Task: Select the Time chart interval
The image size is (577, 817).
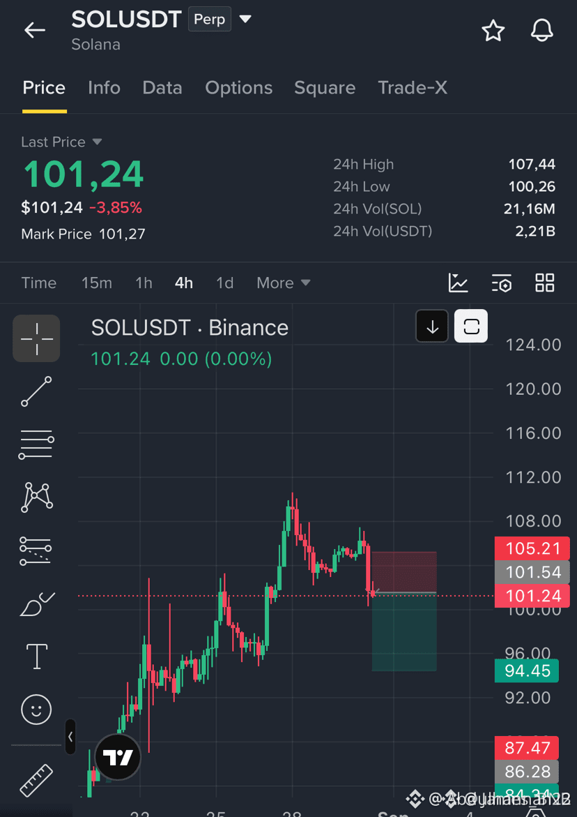Action: [39, 283]
